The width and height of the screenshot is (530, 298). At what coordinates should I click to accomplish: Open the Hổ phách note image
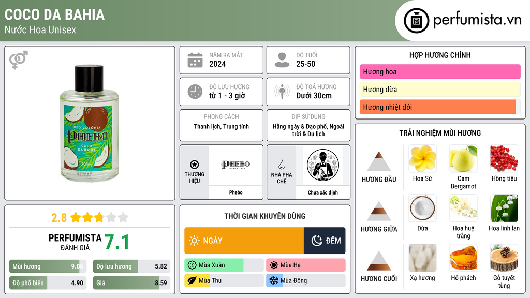[463, 258]
